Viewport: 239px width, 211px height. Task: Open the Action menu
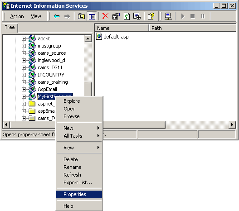17,16
